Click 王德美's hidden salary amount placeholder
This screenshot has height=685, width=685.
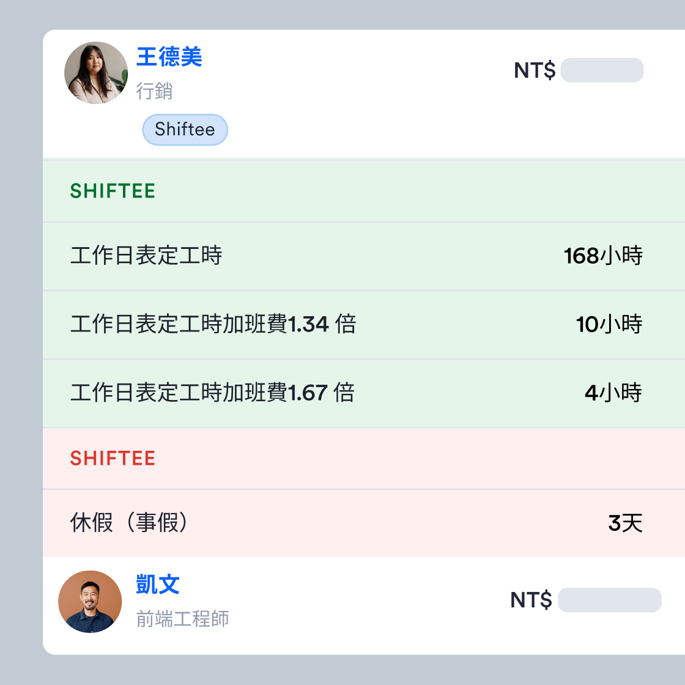[x=601, y=70]
